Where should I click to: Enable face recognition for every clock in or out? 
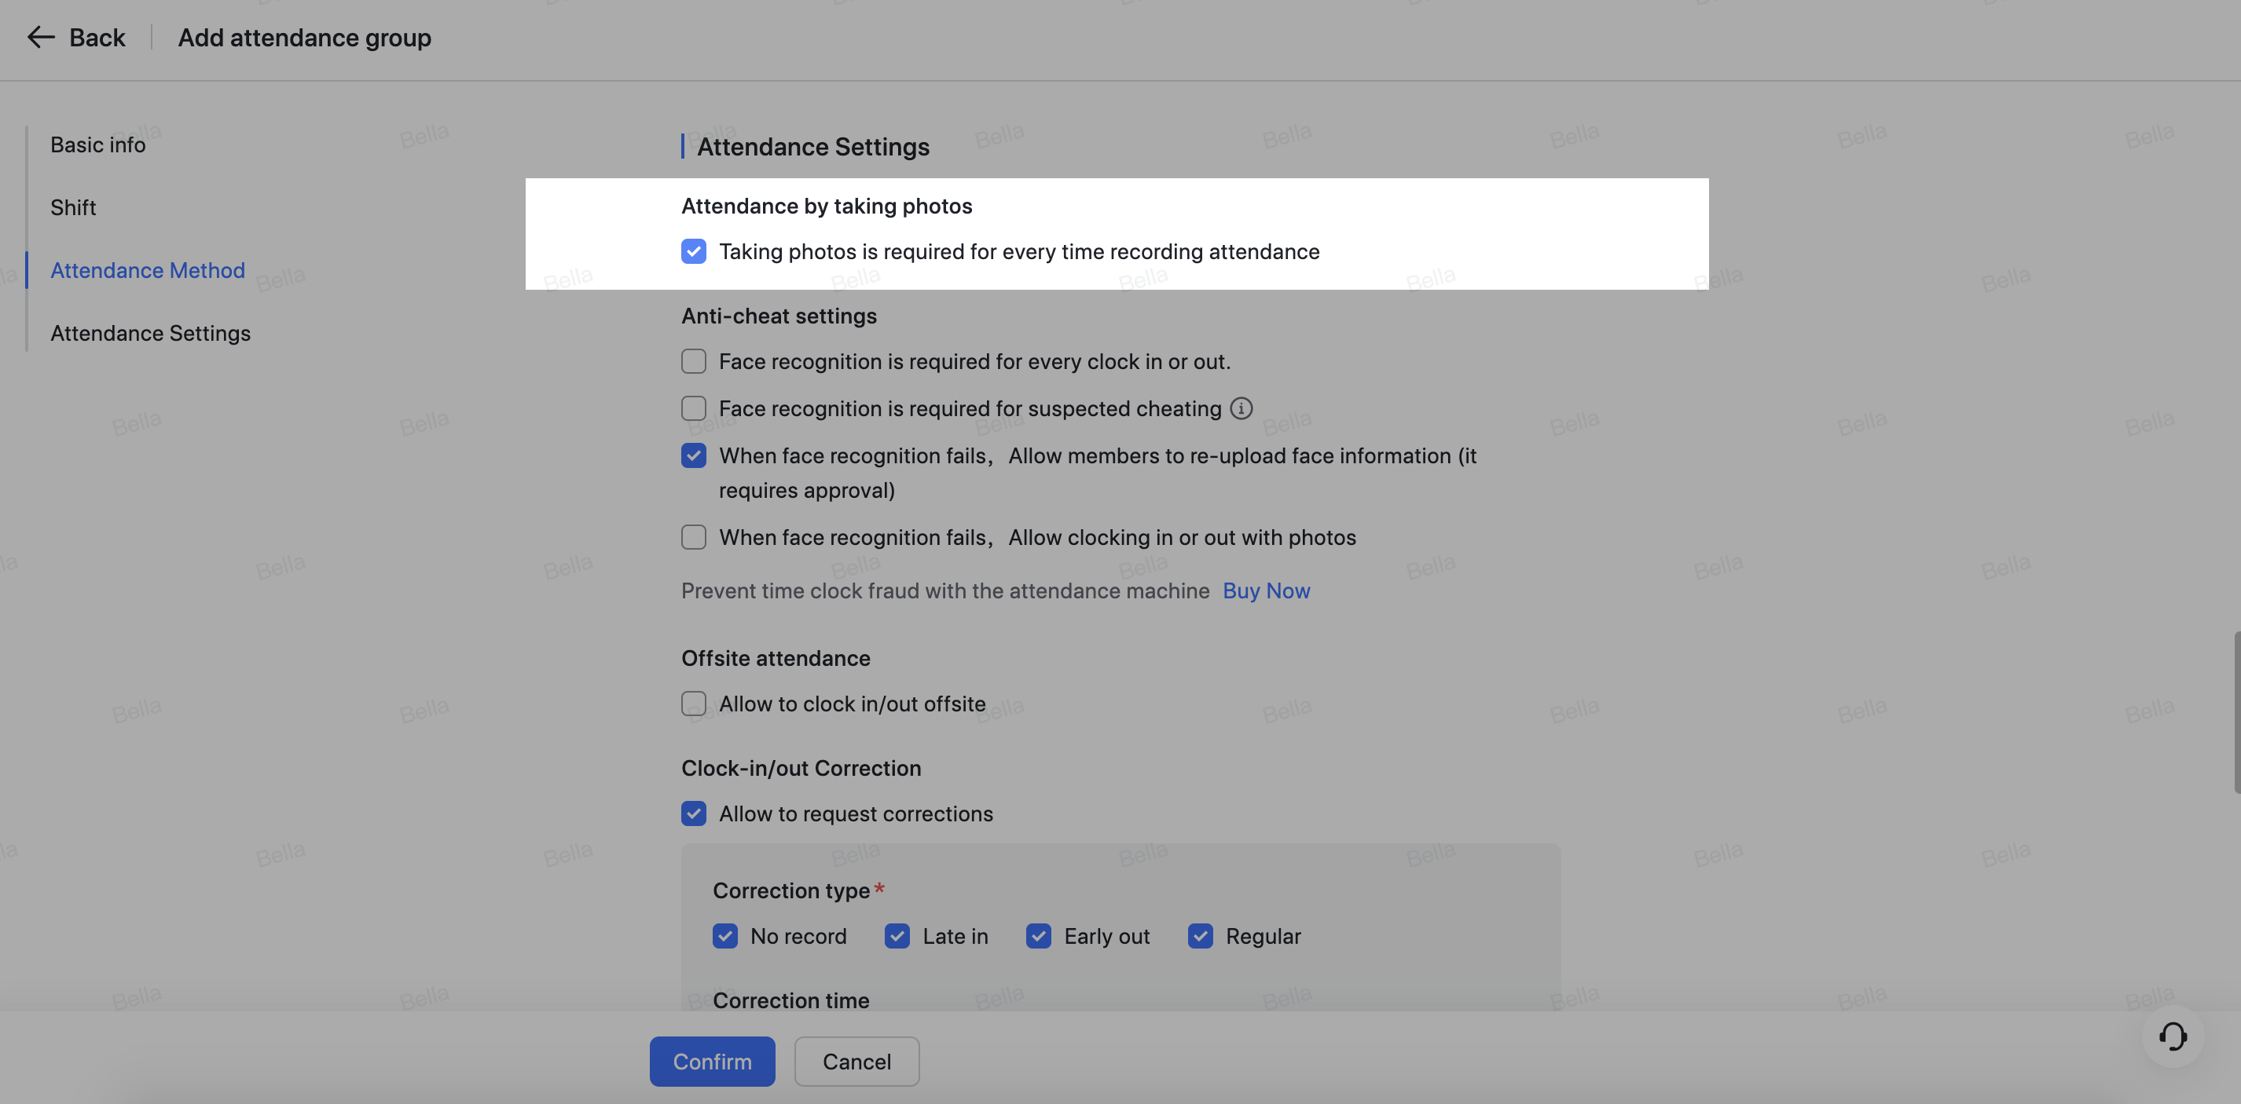(693, 360)
